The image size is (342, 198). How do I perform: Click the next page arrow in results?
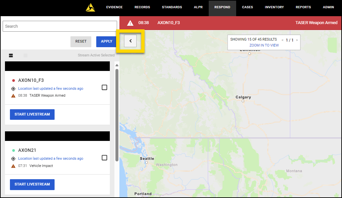pyautogui.click(x=297, y=40)
